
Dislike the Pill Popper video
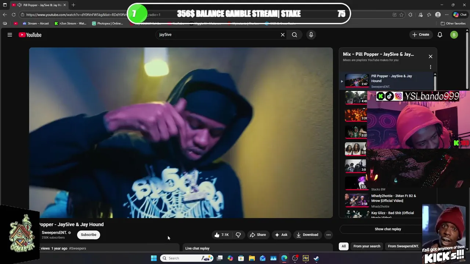coord(238,235)
